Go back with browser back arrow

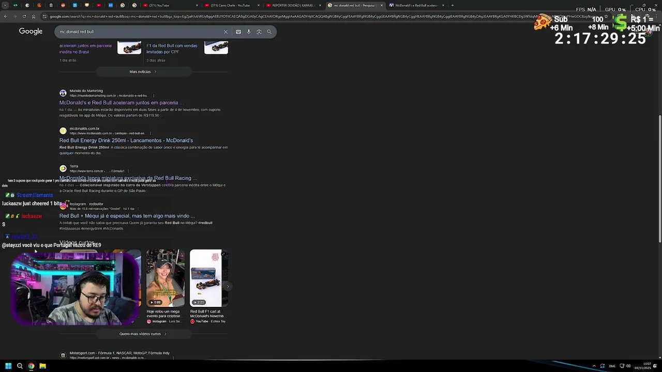pos(5,17)
